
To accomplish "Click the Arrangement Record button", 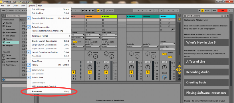I will point(90,11).
